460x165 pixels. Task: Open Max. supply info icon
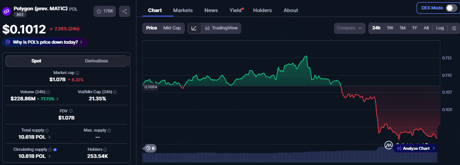click(110, 131)
